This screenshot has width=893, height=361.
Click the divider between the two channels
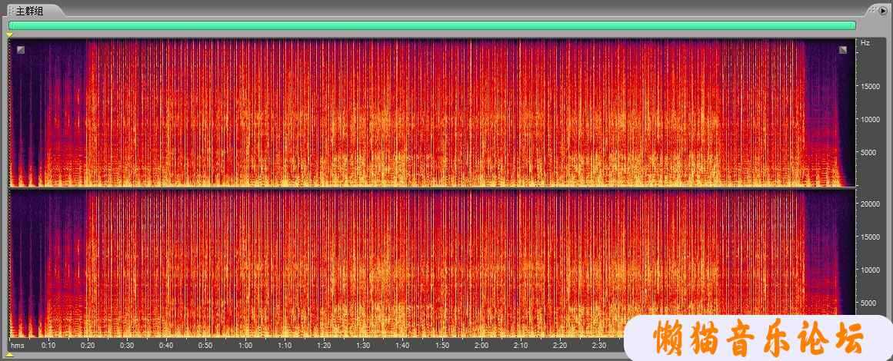[431, 187]
